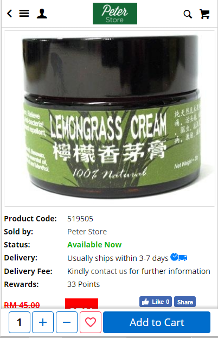Click the RM 45.00 original price
This screenshot has height=338, width=218.
[x=22, y=305]
